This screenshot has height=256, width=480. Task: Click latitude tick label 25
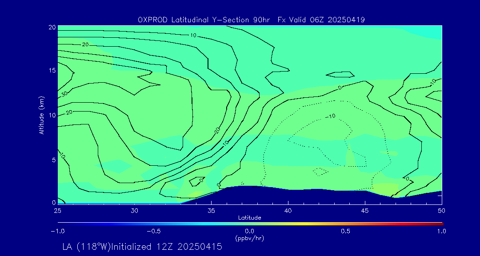pos(57,211)
